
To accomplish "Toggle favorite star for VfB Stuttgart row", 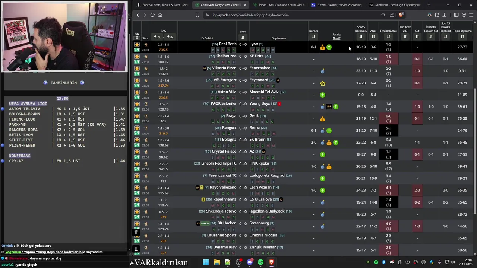I will 137,80.
